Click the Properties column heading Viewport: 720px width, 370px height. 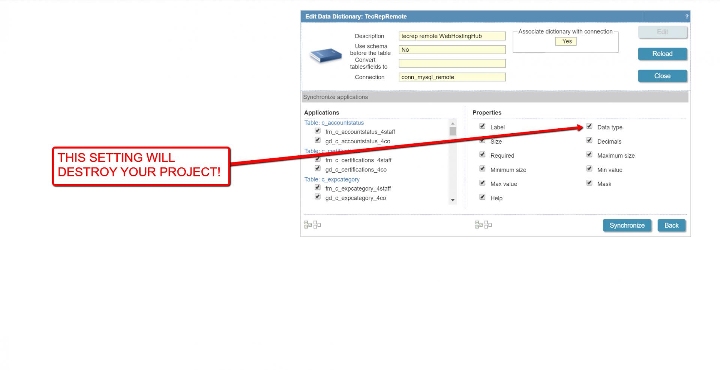[487, 113]
